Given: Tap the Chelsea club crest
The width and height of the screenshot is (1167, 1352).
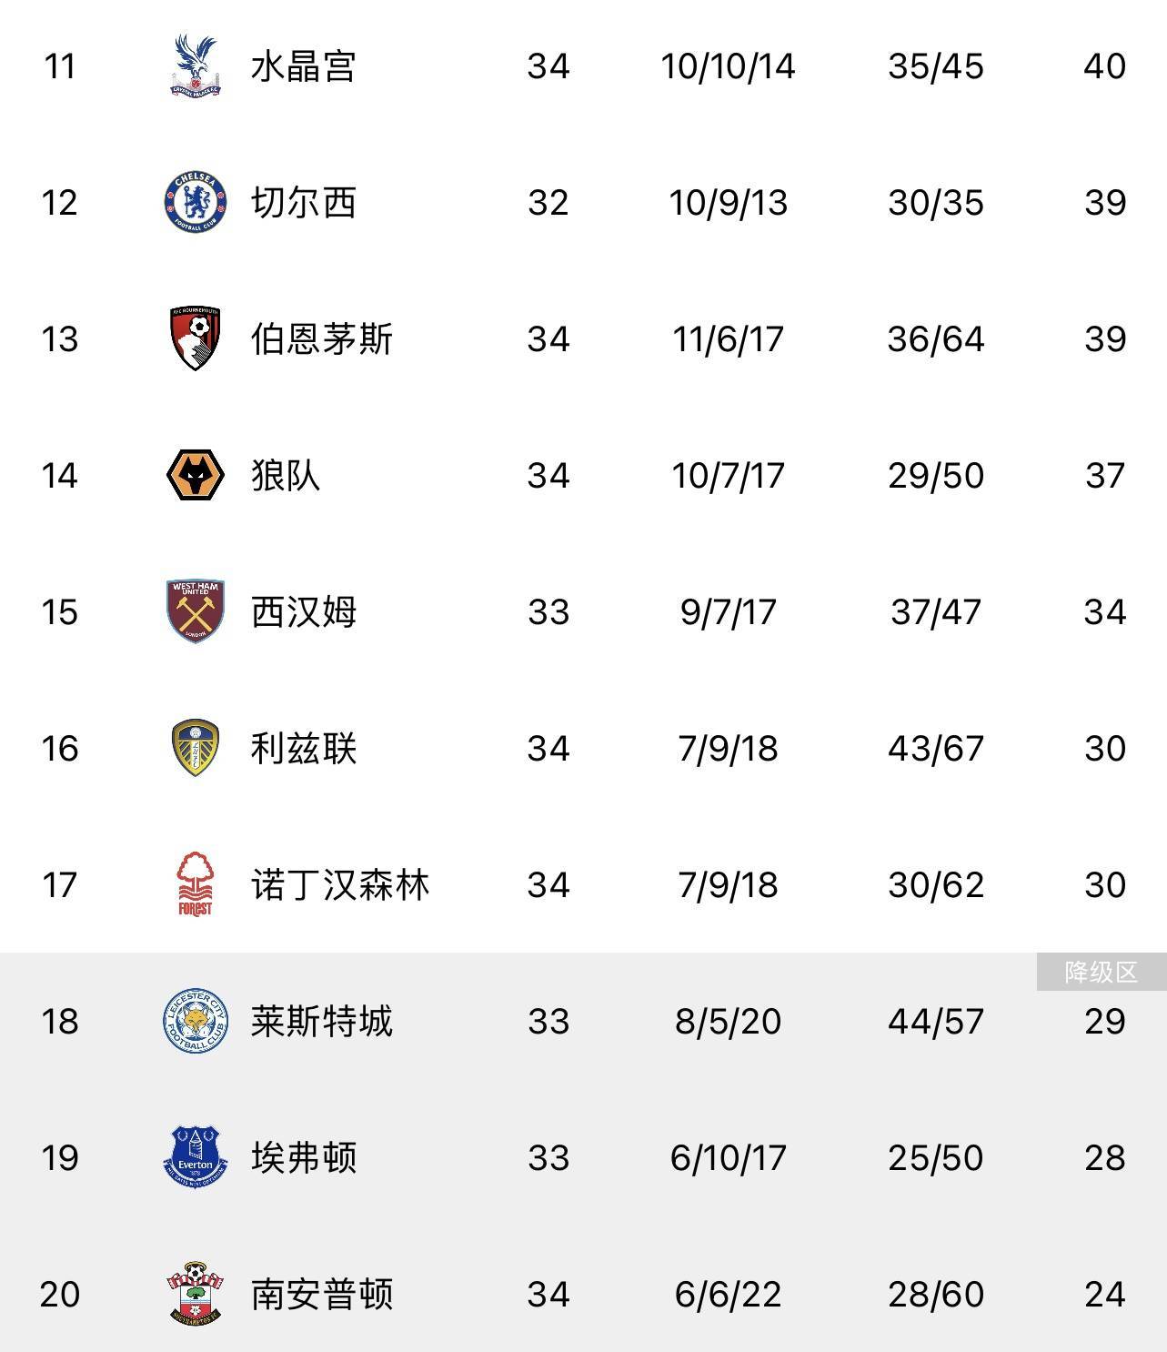Looking at the screenshot, I should point(195,202).
